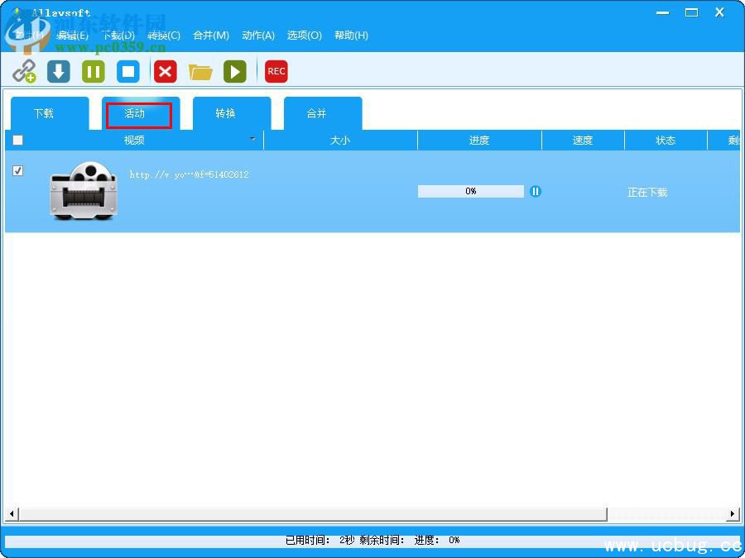745x558 pixels.
Task: Click the REC screen recording icon
Action: (x=276, y=71)
